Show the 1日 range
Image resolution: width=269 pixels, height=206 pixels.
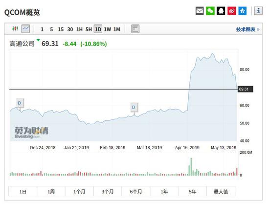[x=22, y=191]
